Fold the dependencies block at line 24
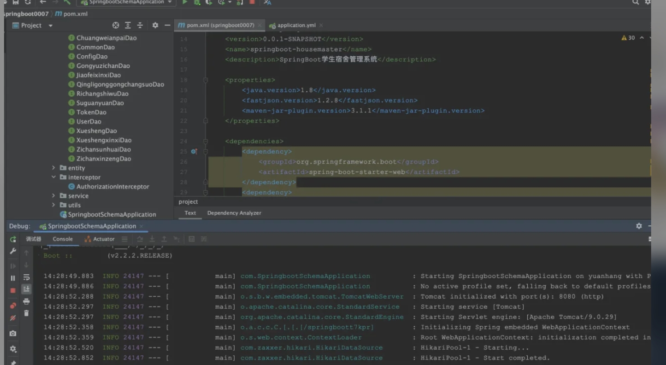The width and height of the screenshot is (666, 365). tap(205, 141)
